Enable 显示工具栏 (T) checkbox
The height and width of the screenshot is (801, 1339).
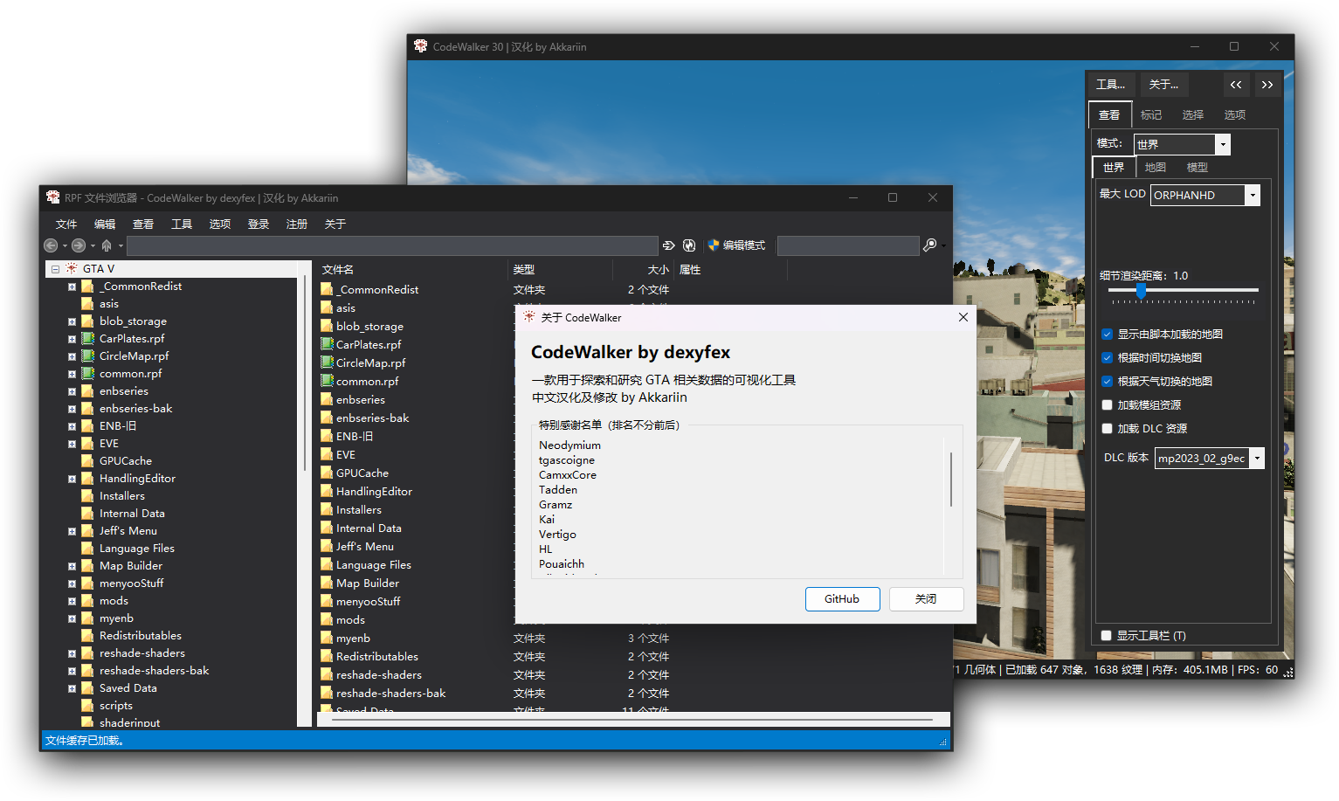coord(1107,635)
